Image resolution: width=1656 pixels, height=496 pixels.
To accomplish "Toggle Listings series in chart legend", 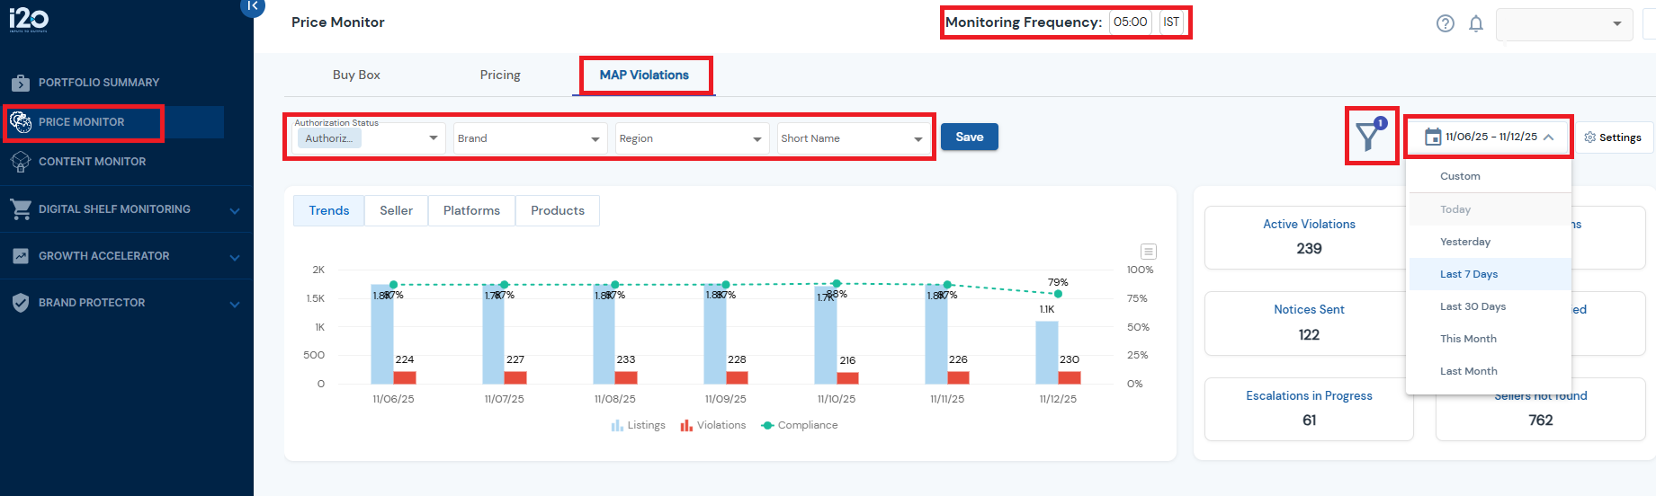I will coord(639,425).
